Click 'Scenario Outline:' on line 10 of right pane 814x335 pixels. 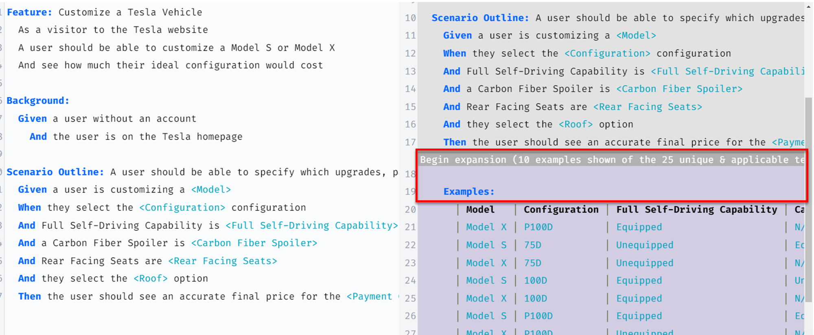click(480, 18)
